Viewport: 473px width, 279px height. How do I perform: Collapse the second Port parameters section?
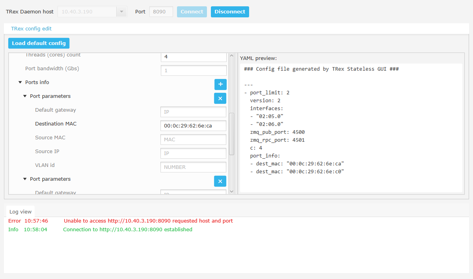click(25, 179)
